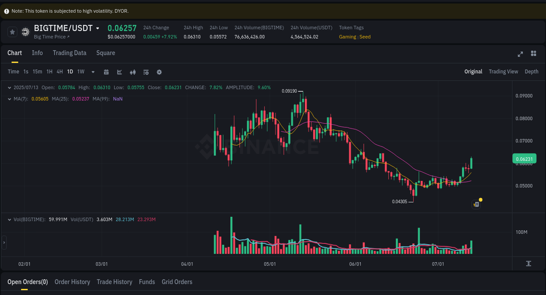Select the candlestick chart style icon

(x=133, y=72)
